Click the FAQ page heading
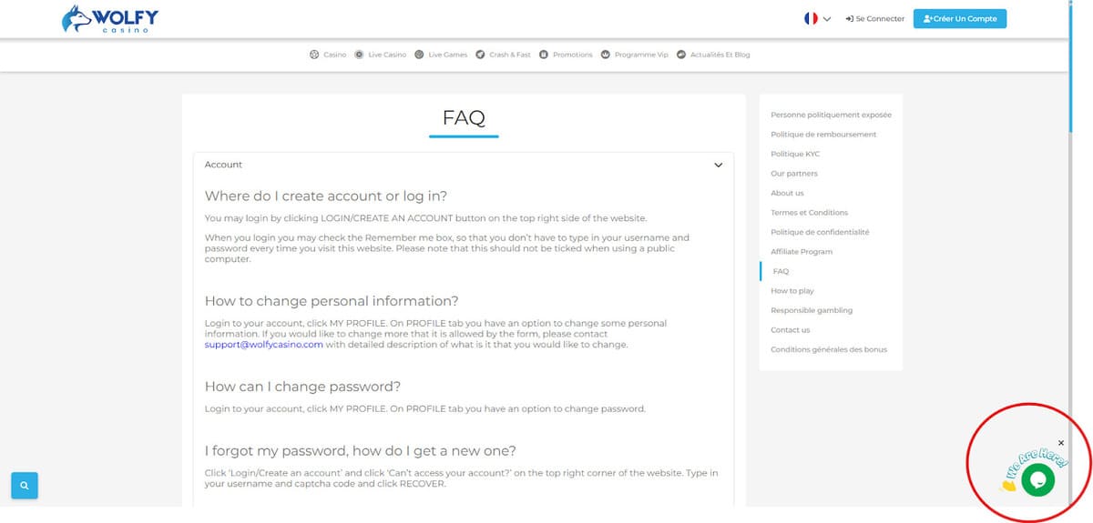The image size is (1093, 523). (x=464, y=117)
